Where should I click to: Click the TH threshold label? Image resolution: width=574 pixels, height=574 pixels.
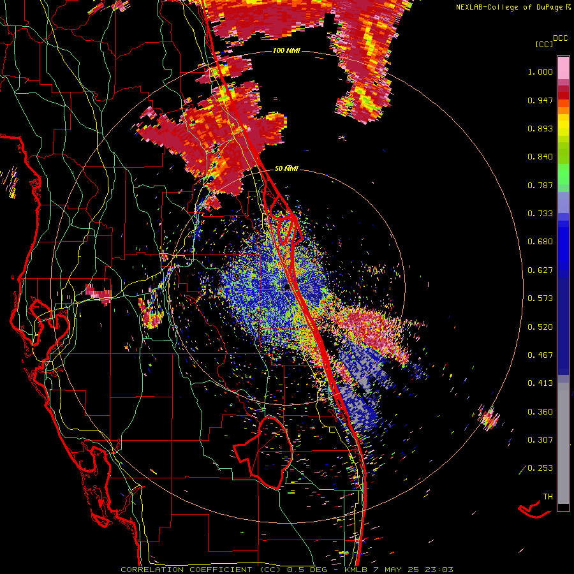click(548, 497)
